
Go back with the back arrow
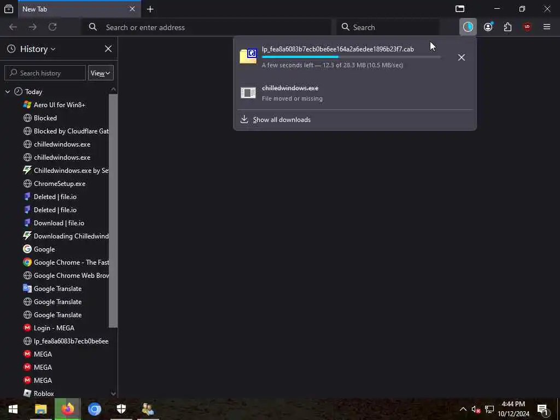[x=13, y=27]
